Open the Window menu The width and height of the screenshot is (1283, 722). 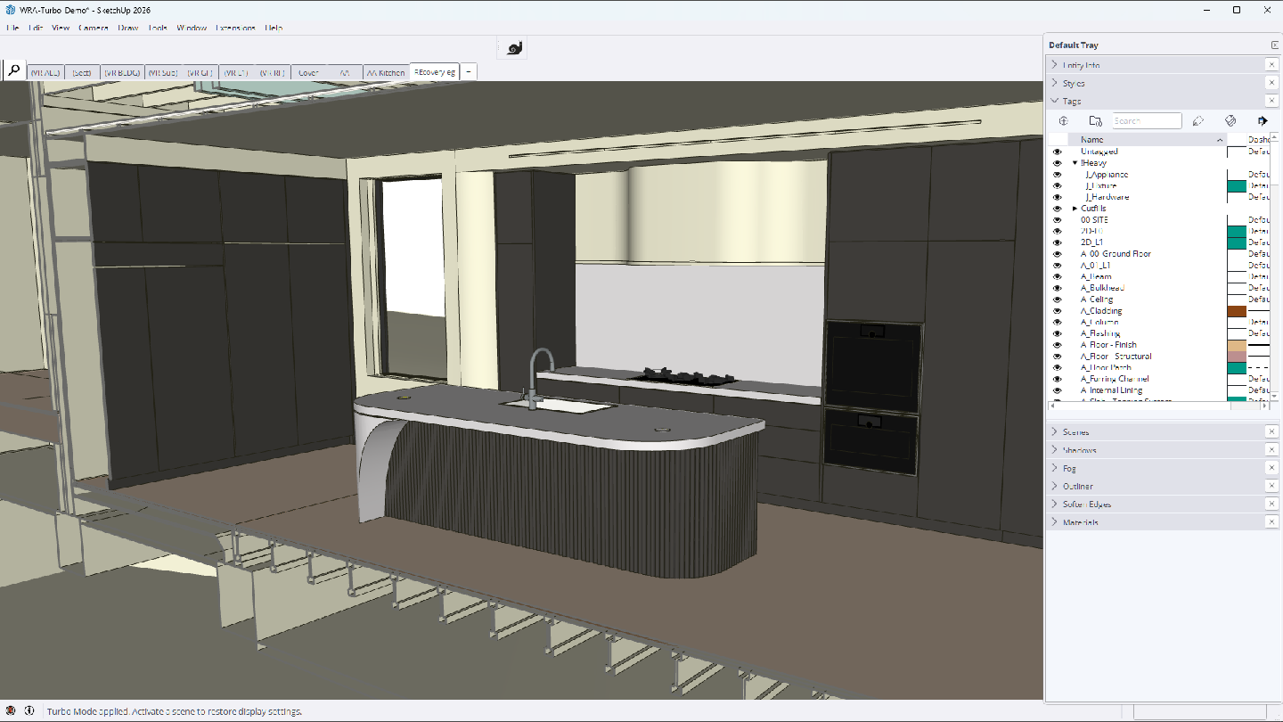(x=192, y=28)
